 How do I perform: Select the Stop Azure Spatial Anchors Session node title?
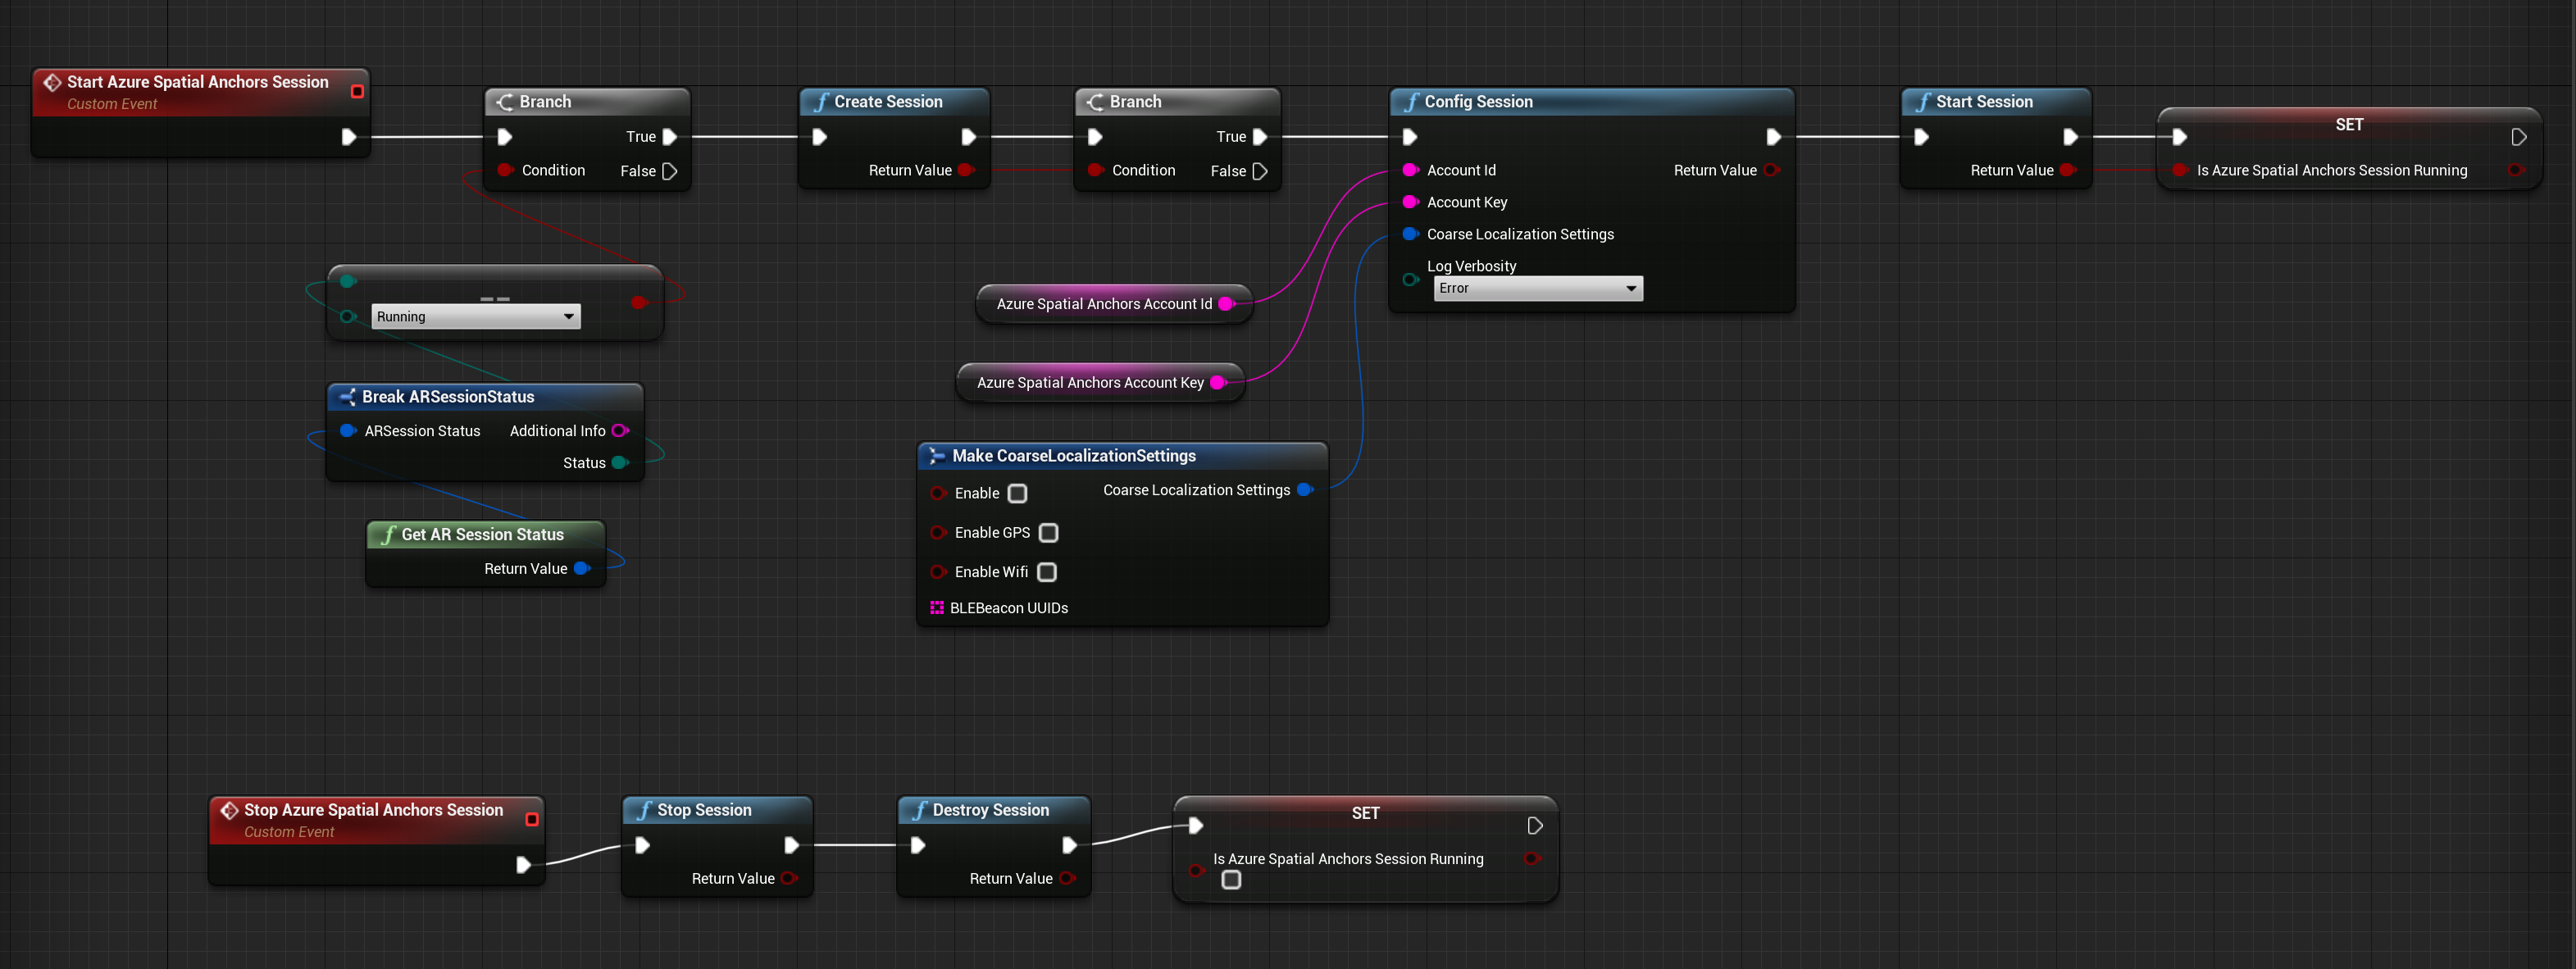374,810
